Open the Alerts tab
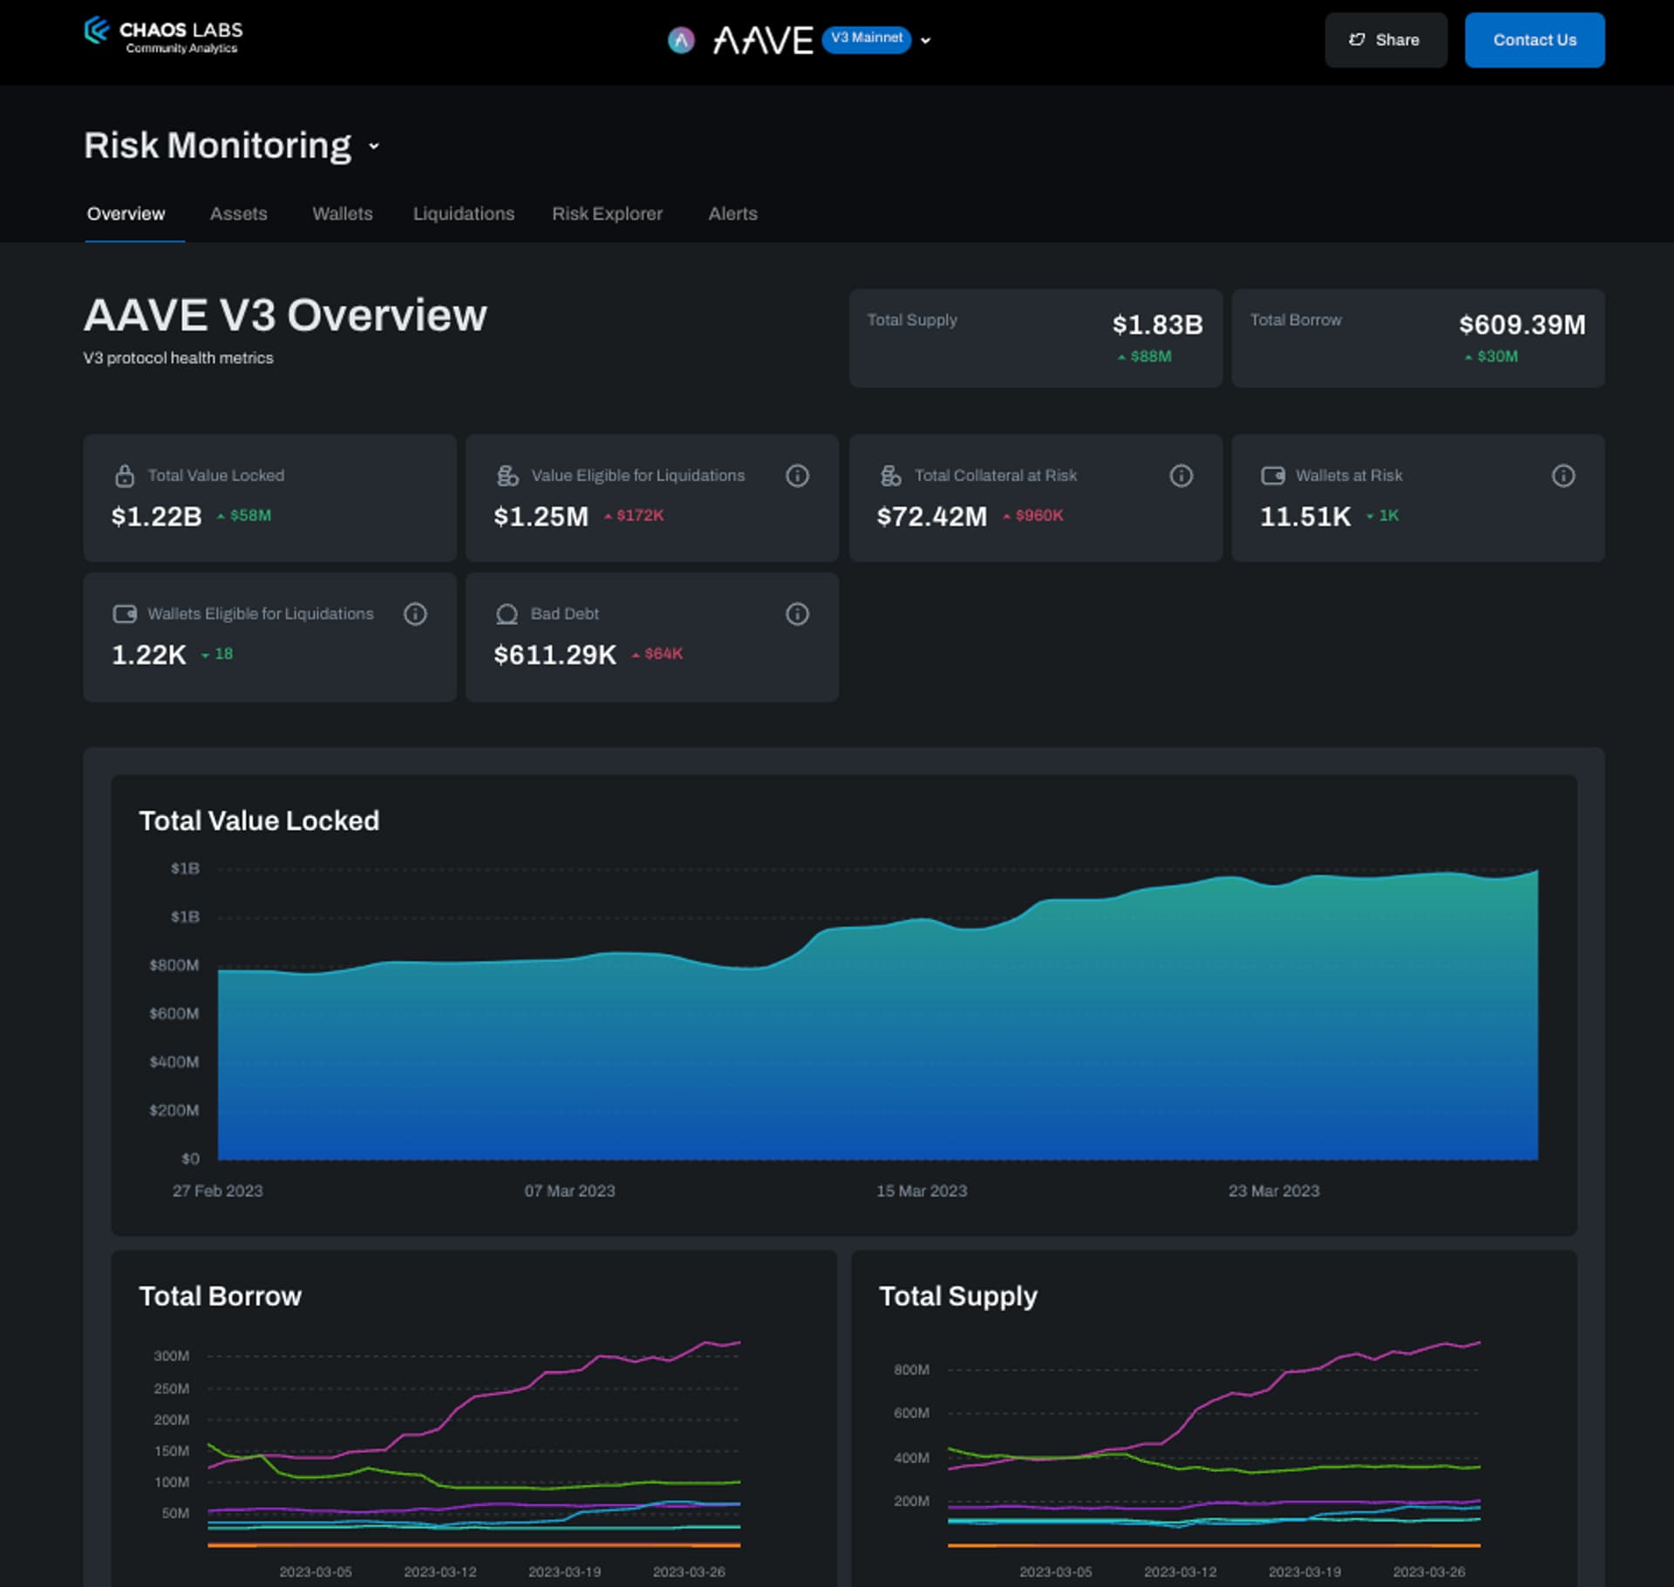The width and height of the screenshot is (1674, 1587). tap(732, 214)
